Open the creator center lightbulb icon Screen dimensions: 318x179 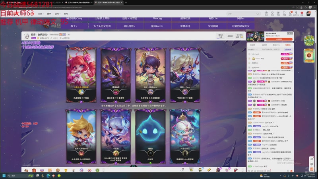(x=296, y=14)
